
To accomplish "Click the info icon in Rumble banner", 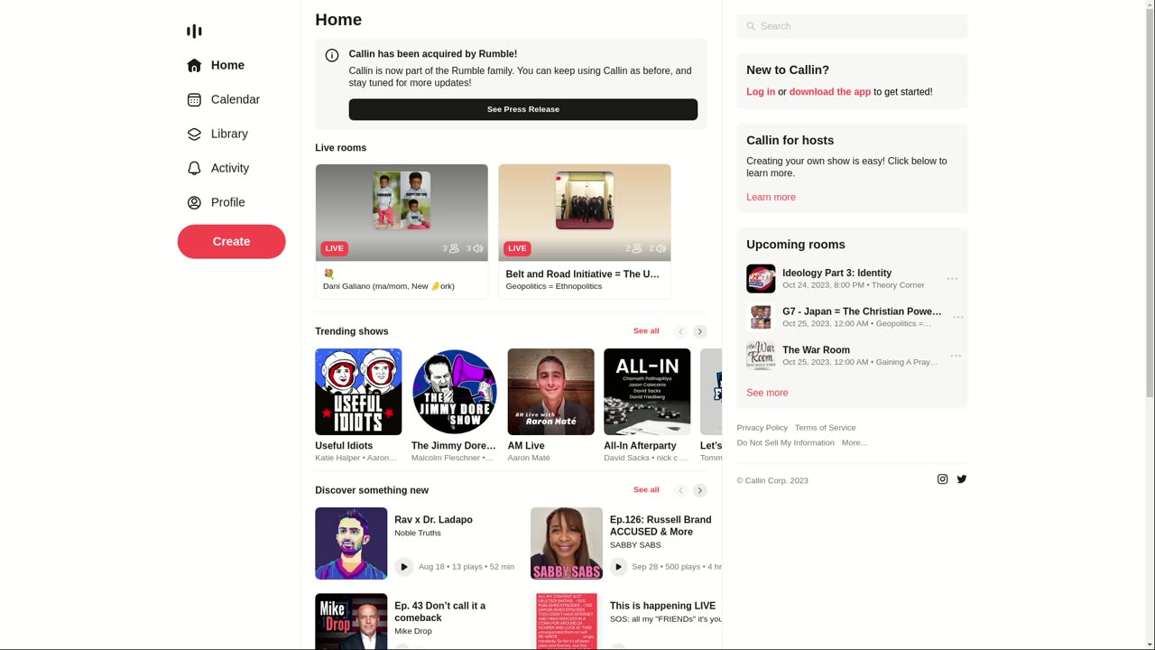I will pyautogui.click(x=332, y=56).
